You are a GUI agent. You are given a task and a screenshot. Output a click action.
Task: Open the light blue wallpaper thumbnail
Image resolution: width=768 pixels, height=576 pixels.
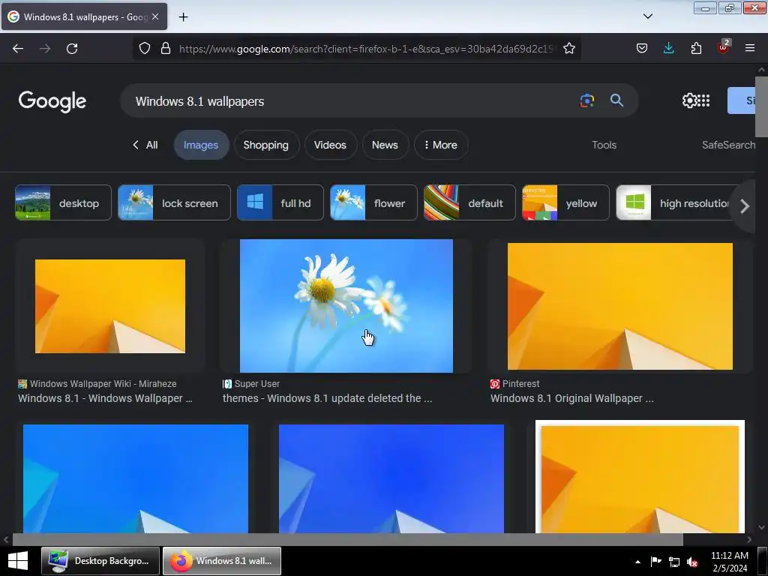(136, 478)
